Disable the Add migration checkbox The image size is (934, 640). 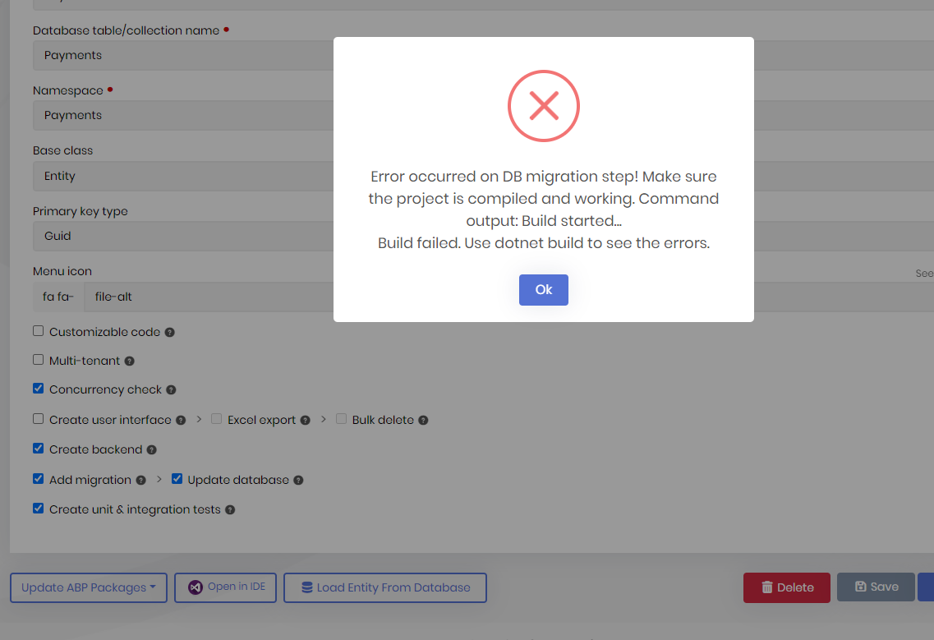[38, 479]
